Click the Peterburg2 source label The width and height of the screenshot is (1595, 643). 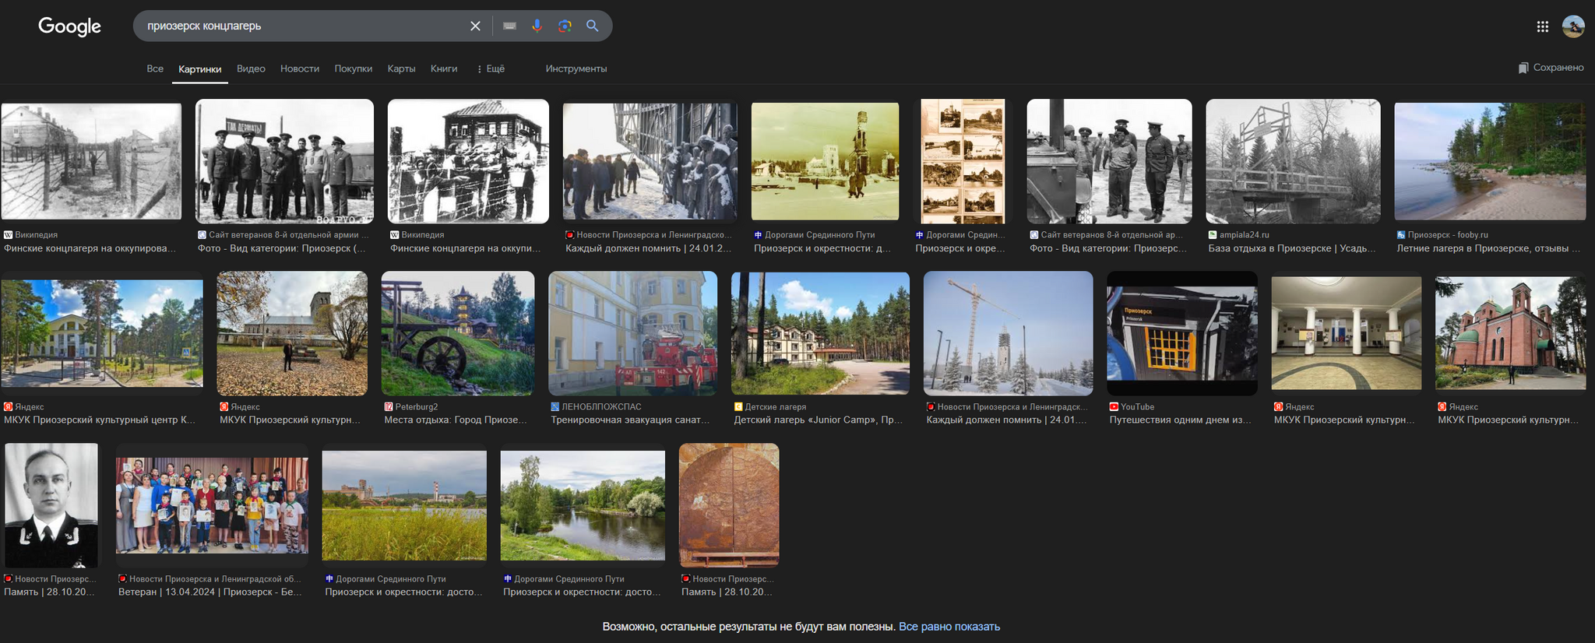417,406
